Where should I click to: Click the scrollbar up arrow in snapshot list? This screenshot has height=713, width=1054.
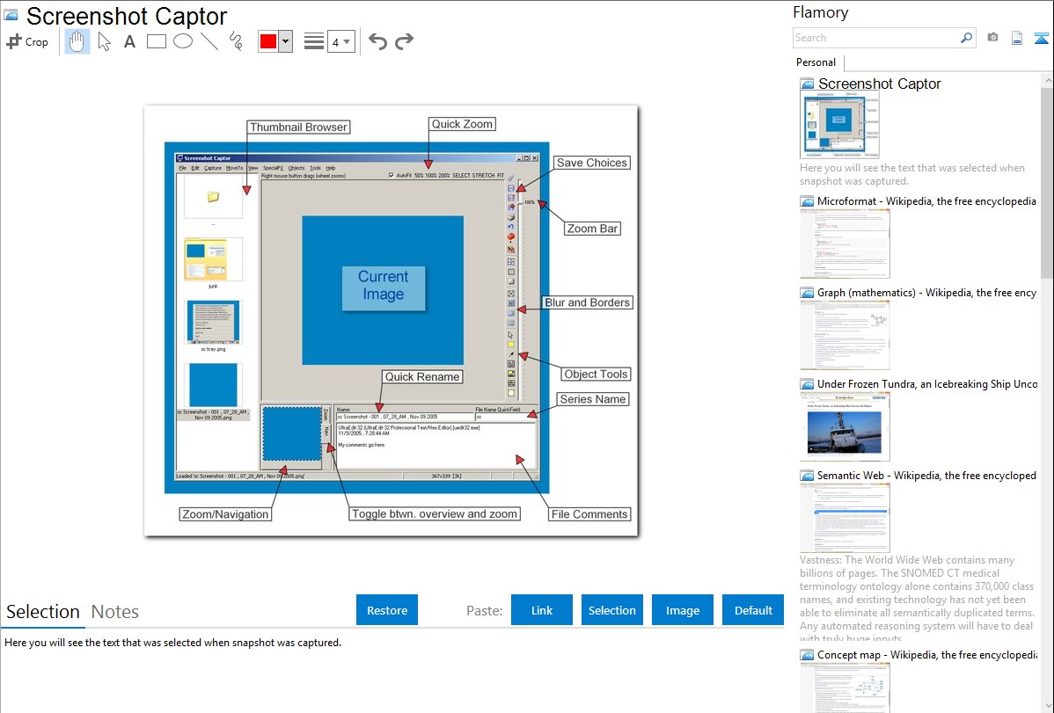pos(1047,80)
